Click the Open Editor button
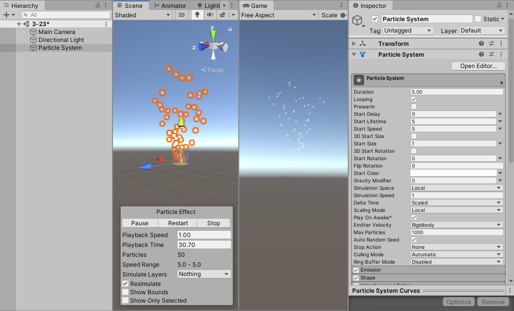 [478, 66]
